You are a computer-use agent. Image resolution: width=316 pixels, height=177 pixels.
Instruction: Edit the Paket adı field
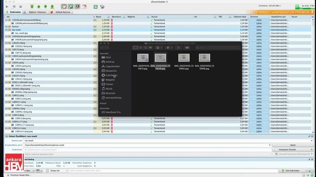[x=167, y=141]
